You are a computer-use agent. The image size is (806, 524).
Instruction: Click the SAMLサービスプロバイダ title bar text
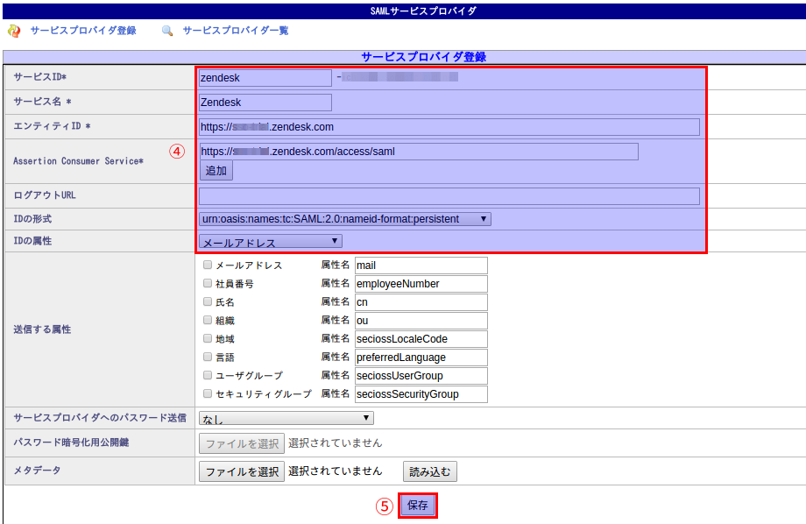tap(423, 11)
